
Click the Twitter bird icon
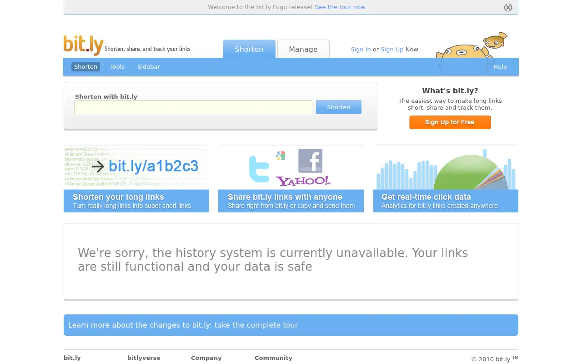coord(259,169)
